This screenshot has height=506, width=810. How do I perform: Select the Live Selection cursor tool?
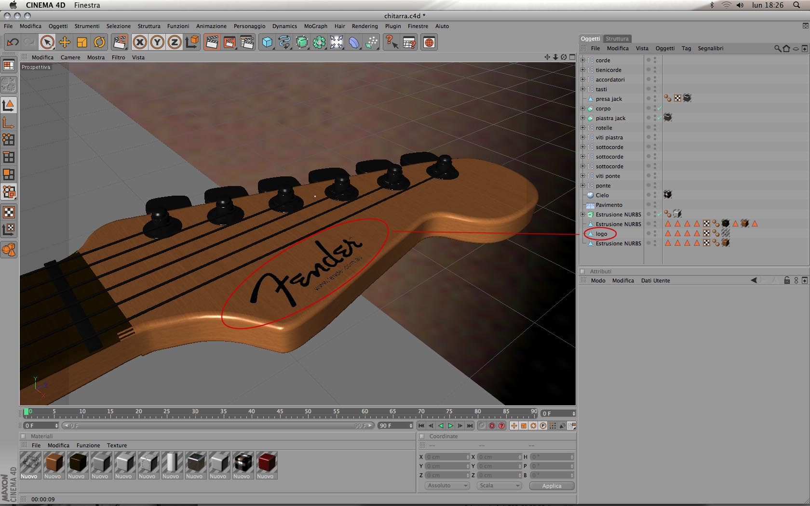point(47,42)
